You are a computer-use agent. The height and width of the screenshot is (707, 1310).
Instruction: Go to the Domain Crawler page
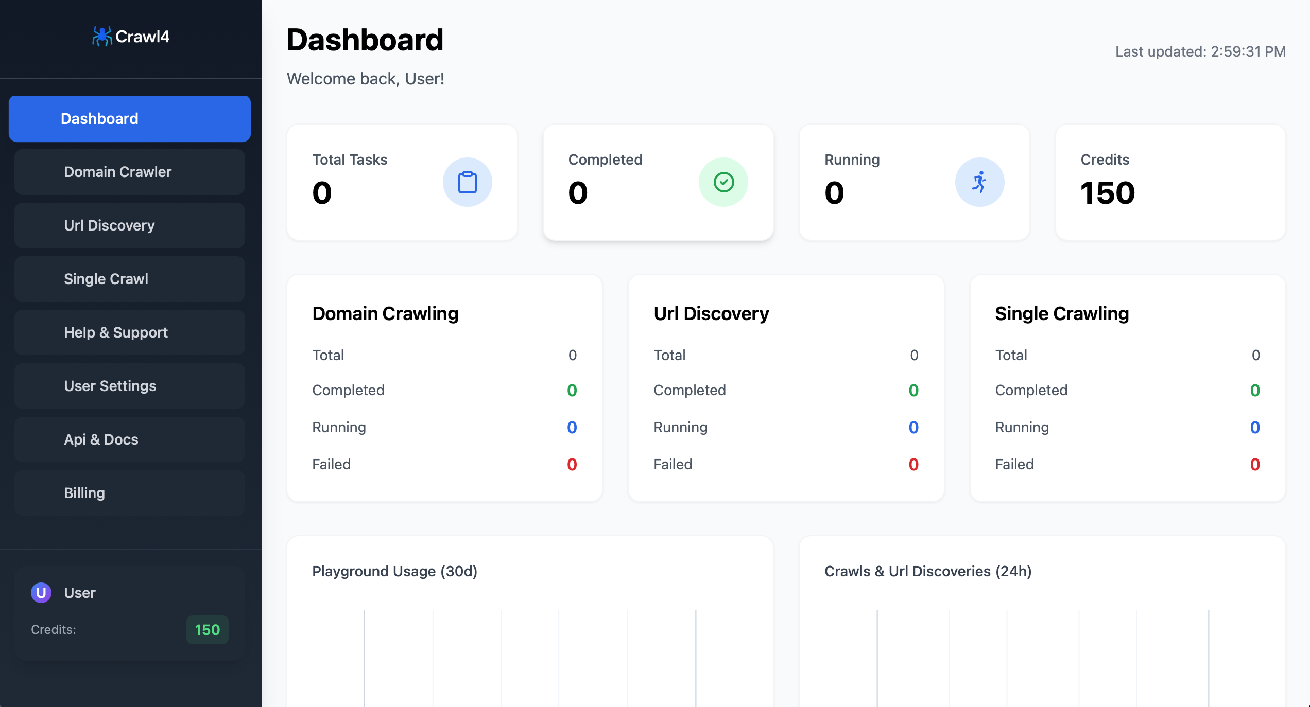click(130, 172)
